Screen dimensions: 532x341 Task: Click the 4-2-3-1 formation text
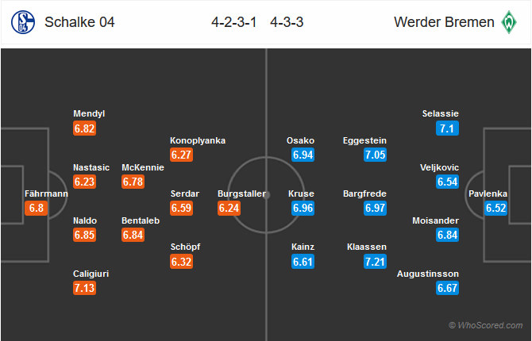coord(233,22)
